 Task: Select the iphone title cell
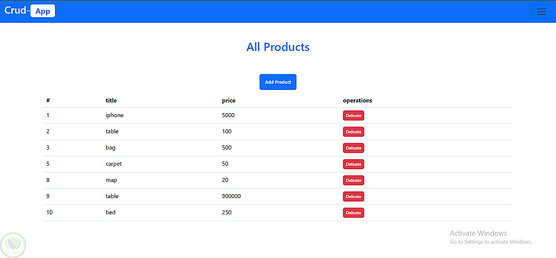pyautogui.click(x=115, y=115)
